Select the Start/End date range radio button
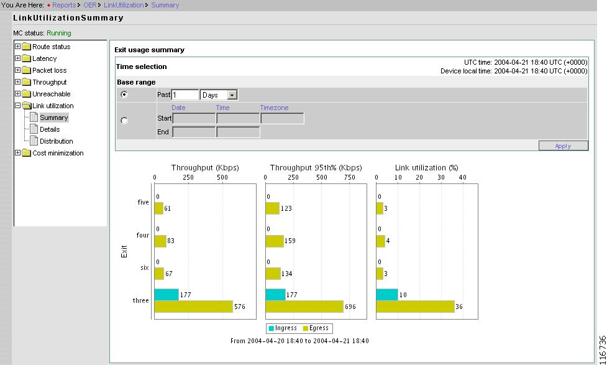This screenshot has width=607, height=365. click(124, 121)
